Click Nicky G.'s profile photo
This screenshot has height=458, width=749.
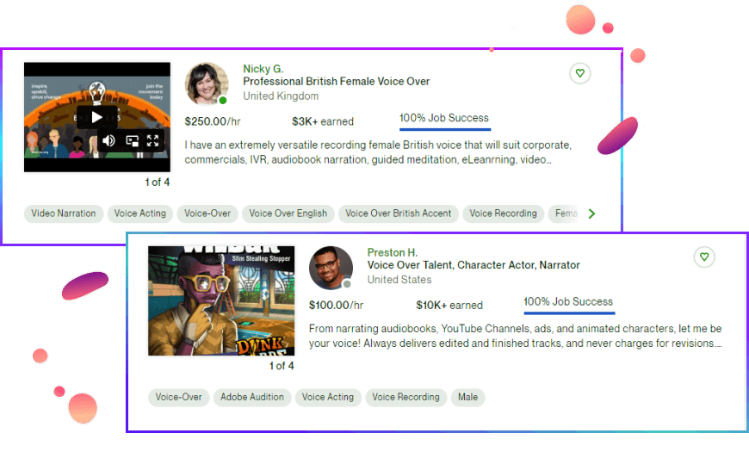click(x=207, y=84)
